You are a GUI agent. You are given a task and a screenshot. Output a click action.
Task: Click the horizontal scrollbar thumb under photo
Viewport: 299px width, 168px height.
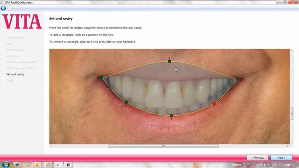click(x=164, y=146)
